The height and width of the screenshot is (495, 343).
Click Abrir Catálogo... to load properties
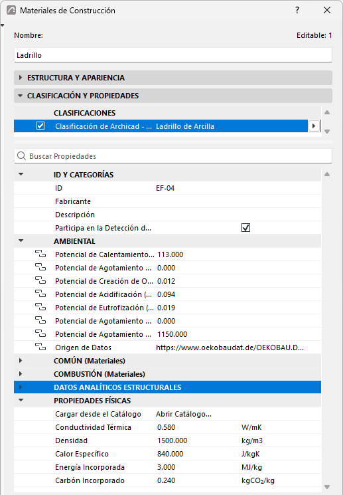click(x=184, y=414)
